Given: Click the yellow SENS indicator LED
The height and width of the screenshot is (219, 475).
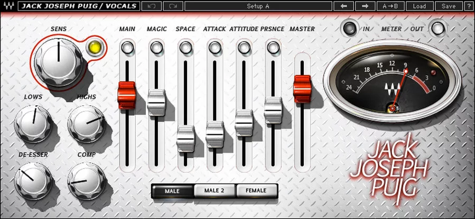Looking at the screenshot, I should (x=95, y=48).
